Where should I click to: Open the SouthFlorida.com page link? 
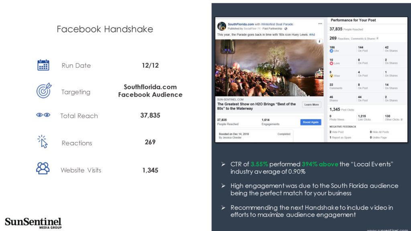pyautogui.click(x=241, y=24)
